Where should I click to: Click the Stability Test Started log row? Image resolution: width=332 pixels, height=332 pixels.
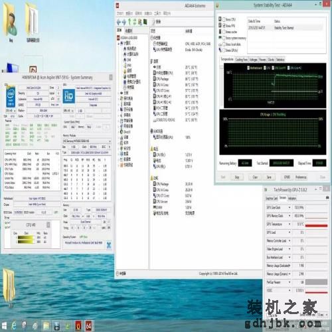click(286, 28)
